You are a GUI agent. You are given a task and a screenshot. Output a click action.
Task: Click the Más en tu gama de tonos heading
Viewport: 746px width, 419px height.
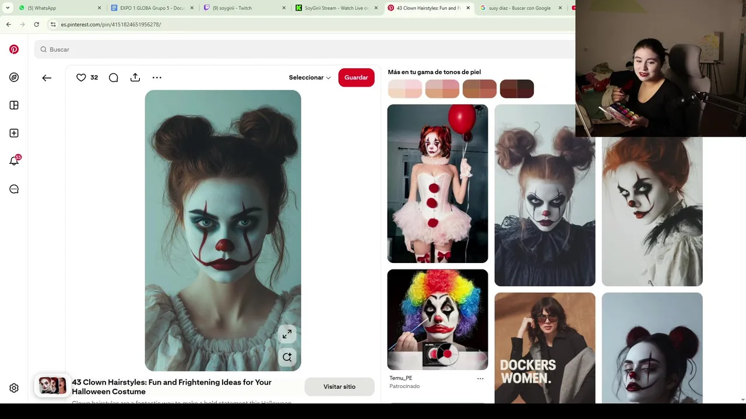tap(434, 72)
